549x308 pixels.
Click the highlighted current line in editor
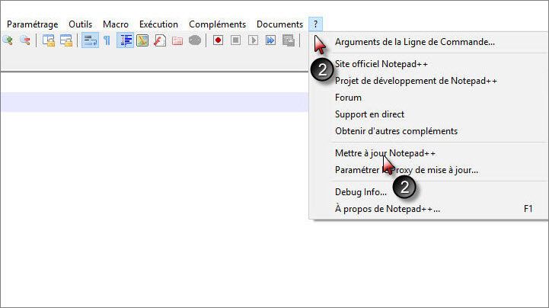pos(155,102)
